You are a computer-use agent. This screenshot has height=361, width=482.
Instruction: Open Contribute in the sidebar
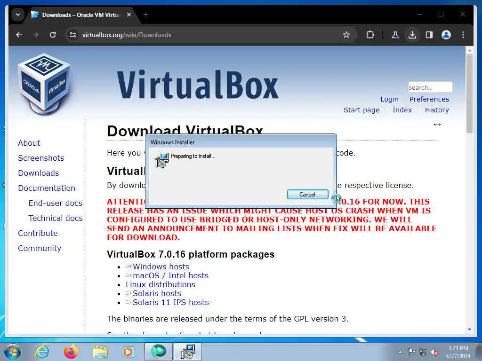pyautogui.click(x=38, y=233)
